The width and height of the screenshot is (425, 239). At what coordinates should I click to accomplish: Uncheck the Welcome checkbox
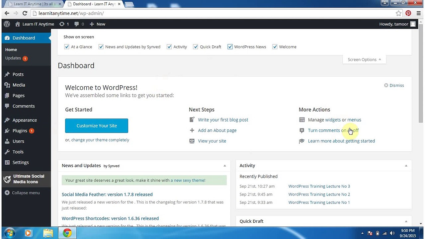[275, 47]
